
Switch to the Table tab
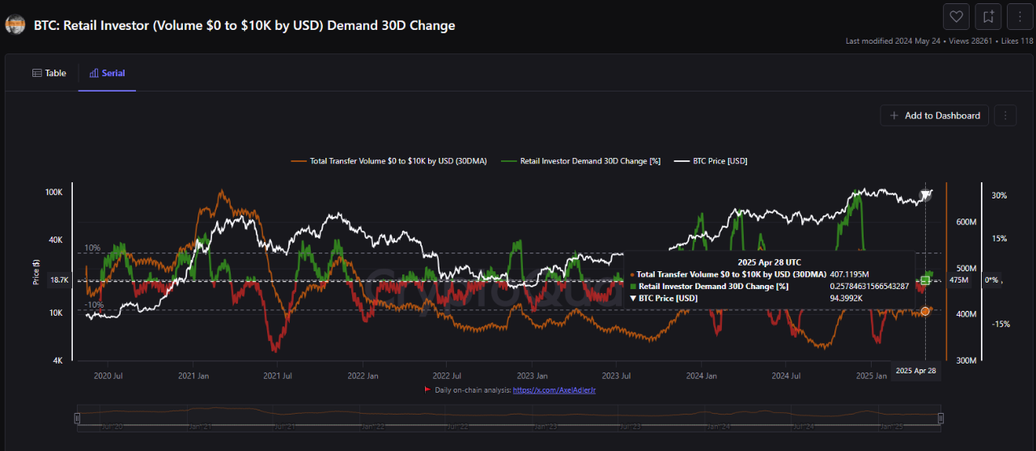pos(49,73)
